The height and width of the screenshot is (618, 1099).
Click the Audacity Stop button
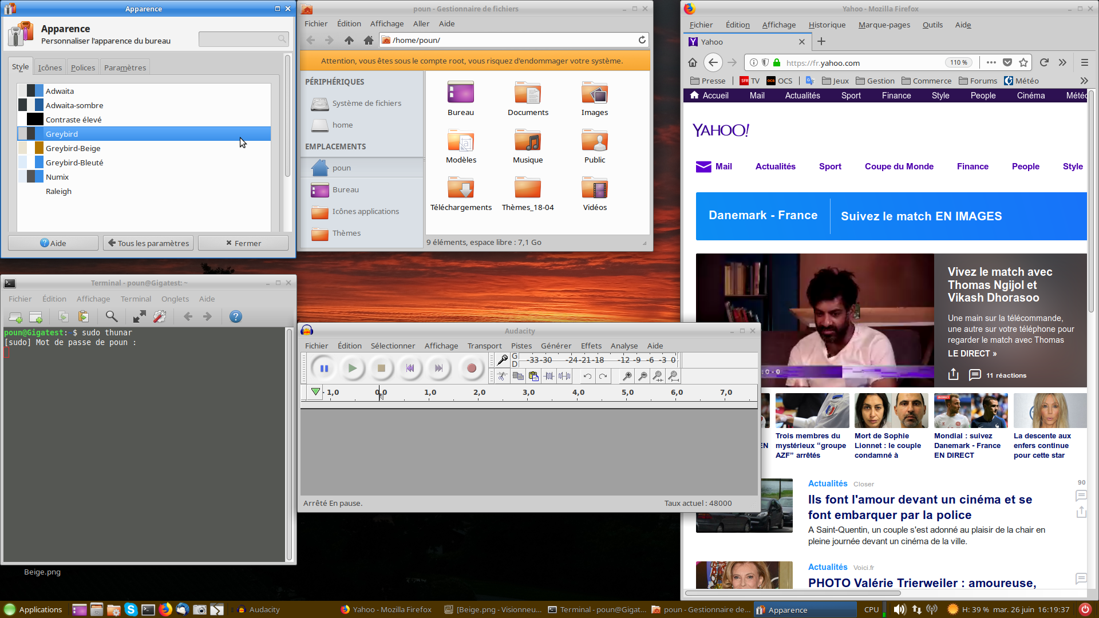click(381, 369)
